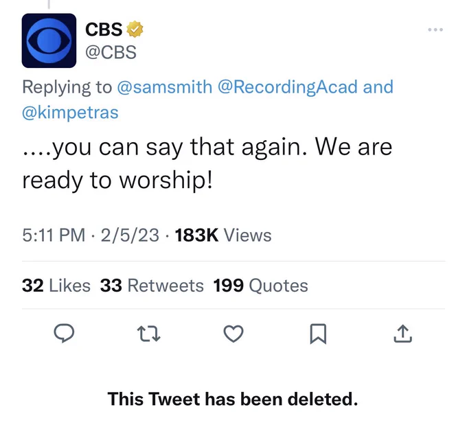View the 33 Retweets list
The image size is (467, 427).
tap(152, 286)
